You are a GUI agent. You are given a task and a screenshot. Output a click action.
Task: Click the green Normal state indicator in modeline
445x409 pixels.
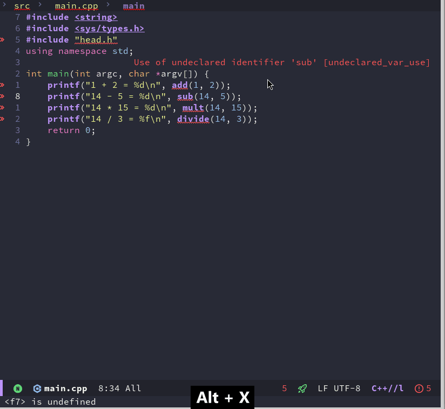coord(18,389)
